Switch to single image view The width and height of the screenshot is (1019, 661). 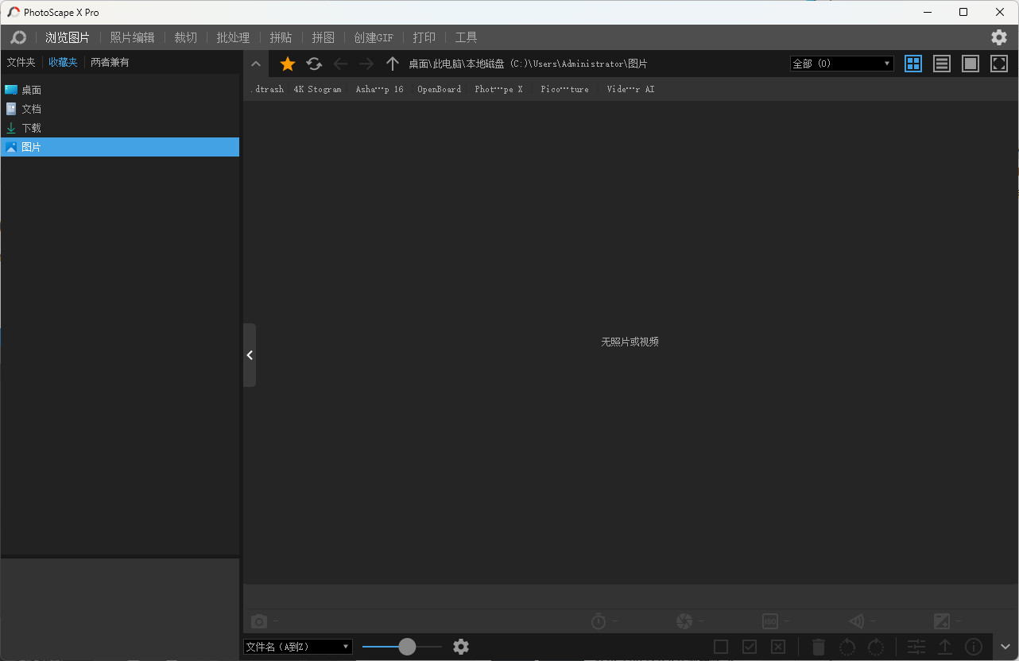click(x=971, y=64)
